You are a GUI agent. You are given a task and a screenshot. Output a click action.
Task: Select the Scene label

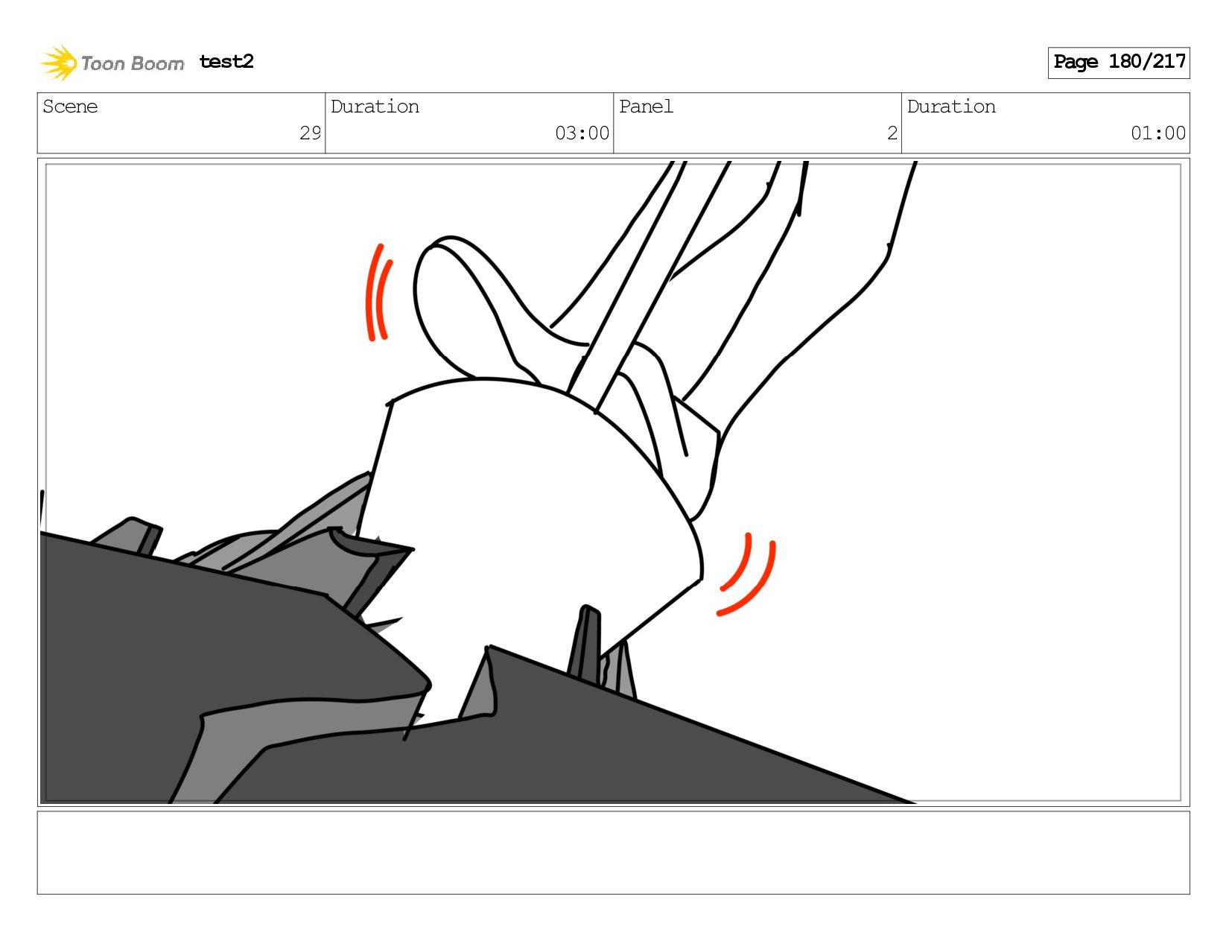70,107
